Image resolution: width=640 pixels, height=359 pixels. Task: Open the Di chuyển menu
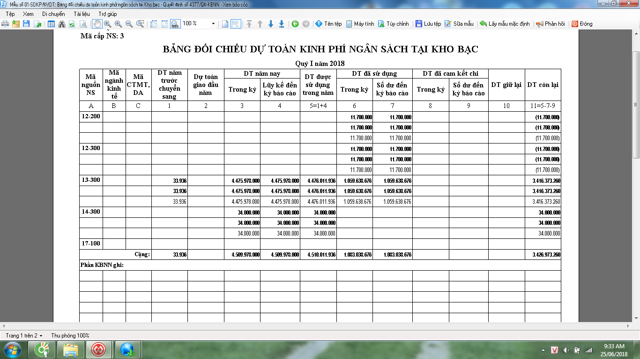pos(53,14)
